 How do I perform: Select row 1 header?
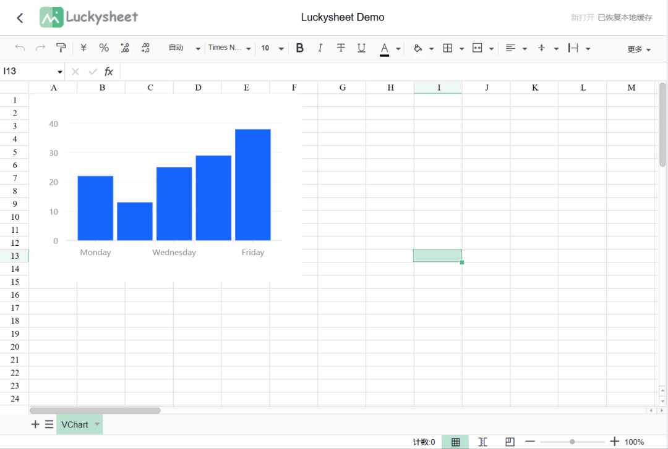click(14, 101)
